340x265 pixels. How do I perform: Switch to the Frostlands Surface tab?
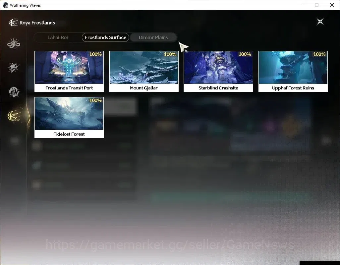(105, 37)
